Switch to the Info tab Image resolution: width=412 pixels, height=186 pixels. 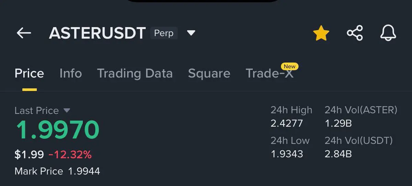(71, 73)
